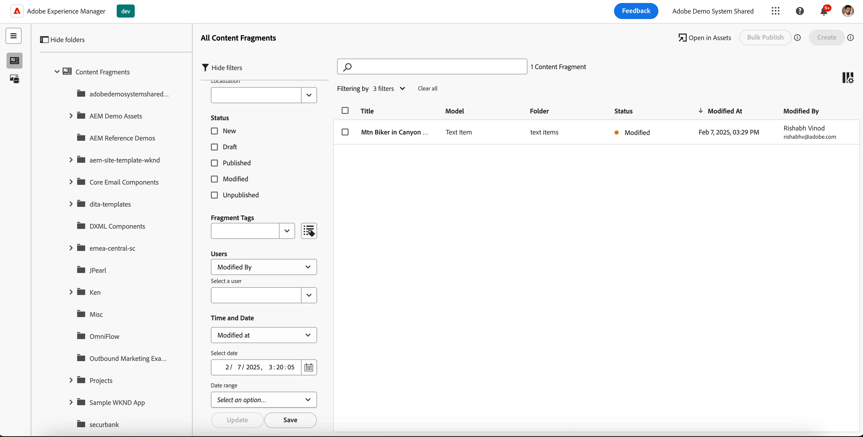Click Open in Assets

coord(704,38)
